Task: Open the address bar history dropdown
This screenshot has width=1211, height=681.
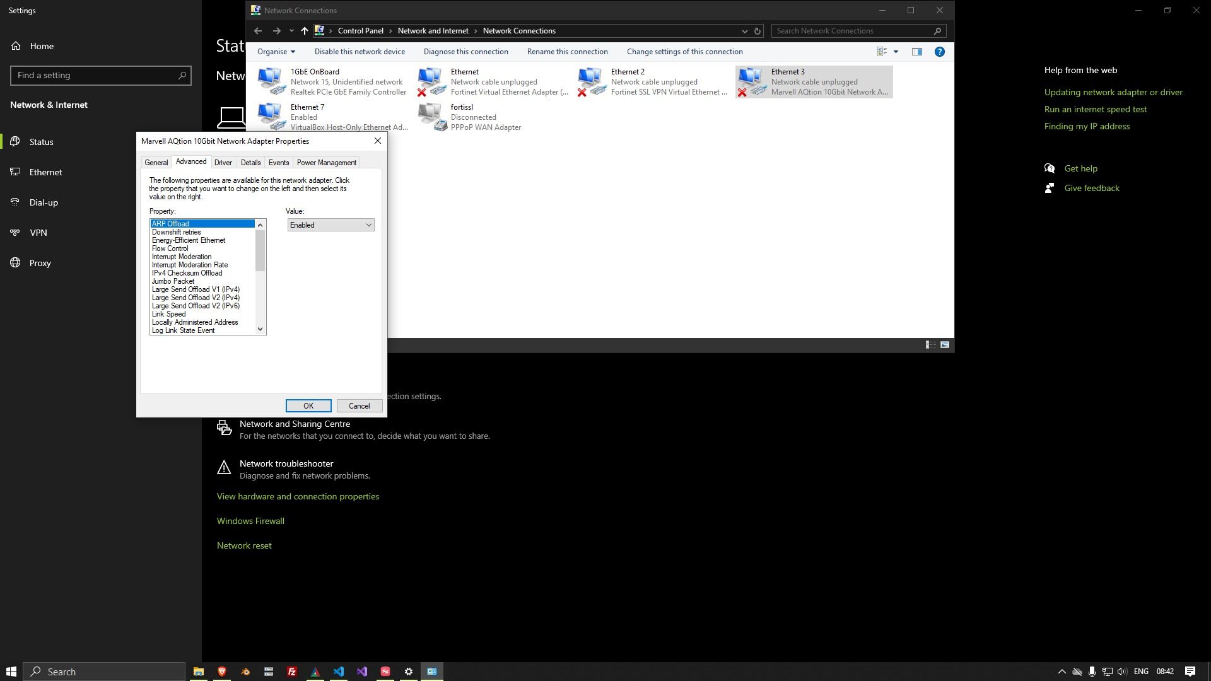Action: (x=744, y=30)
